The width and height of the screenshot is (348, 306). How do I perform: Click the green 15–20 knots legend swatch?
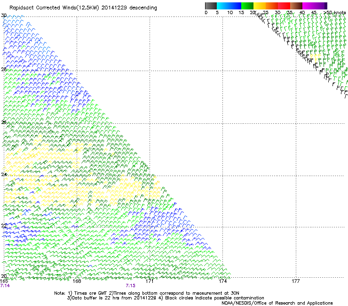click(x=247, y=6)
